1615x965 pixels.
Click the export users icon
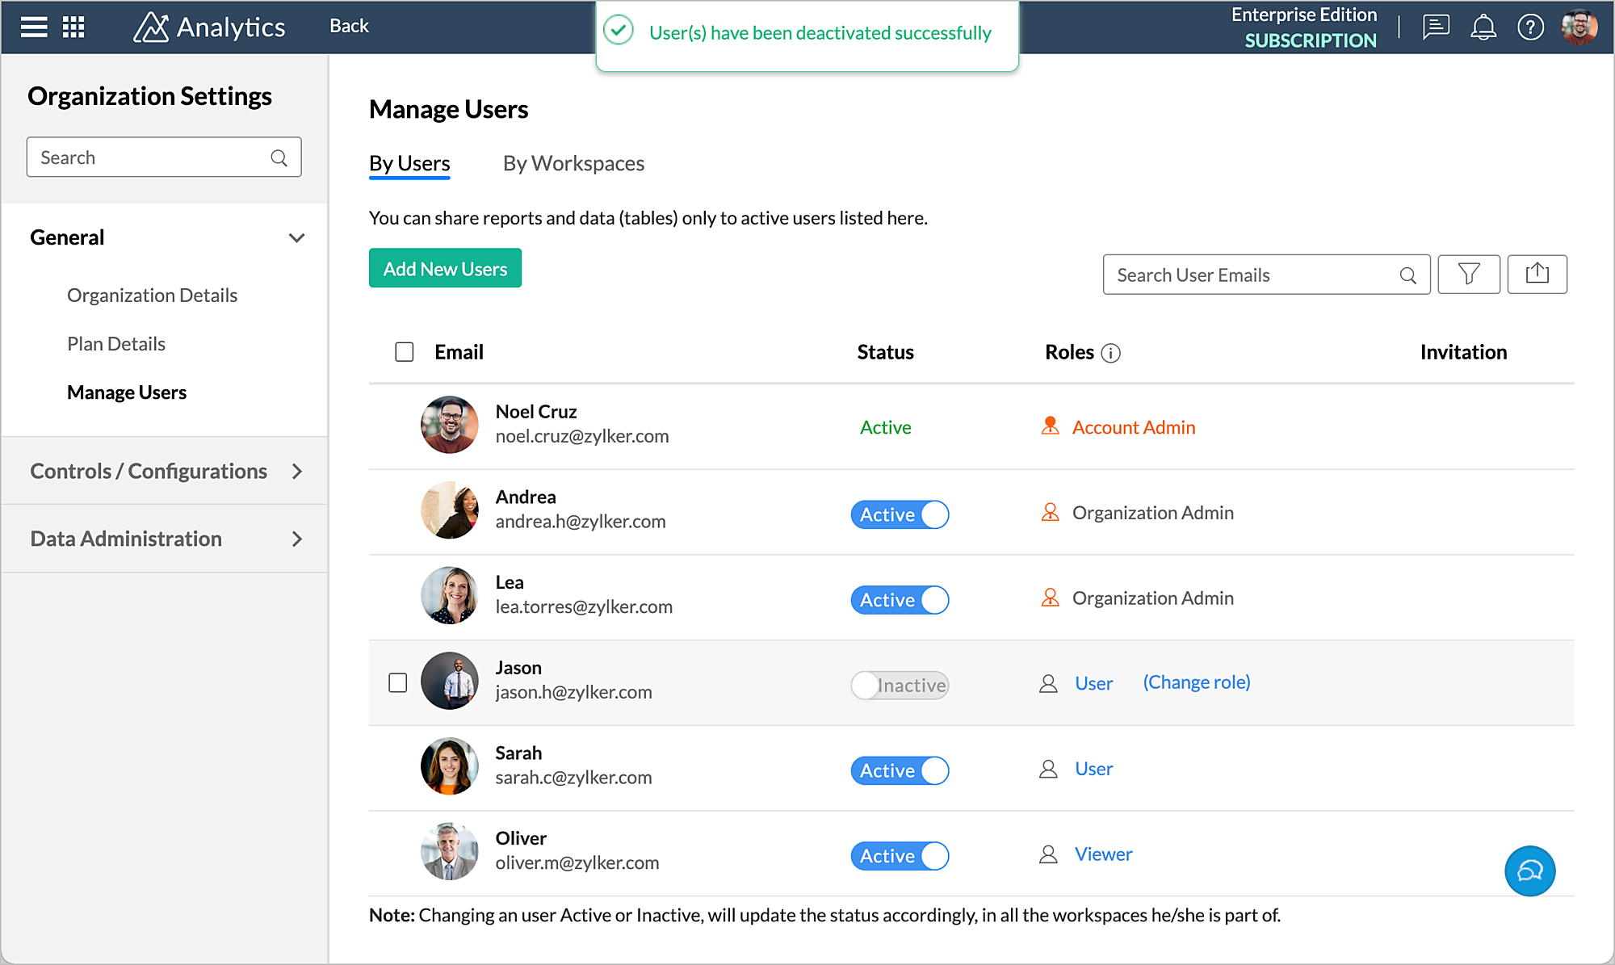1537,275
